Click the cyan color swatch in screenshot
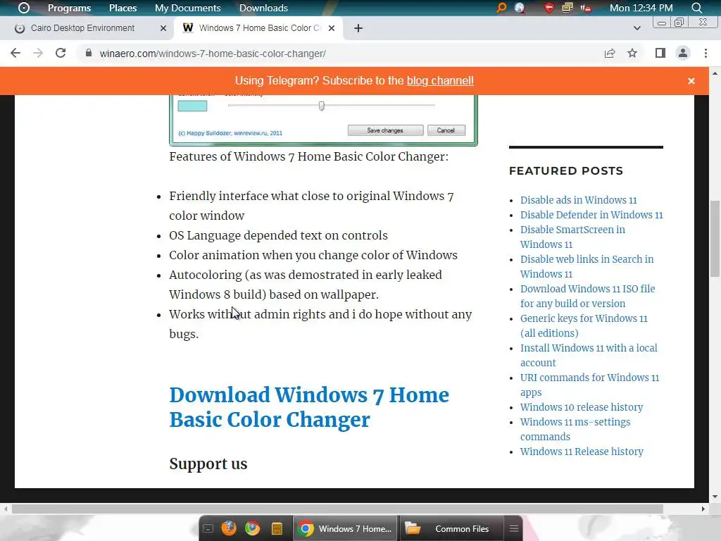Screen dimensions: 721x541 tap(192, 106)
